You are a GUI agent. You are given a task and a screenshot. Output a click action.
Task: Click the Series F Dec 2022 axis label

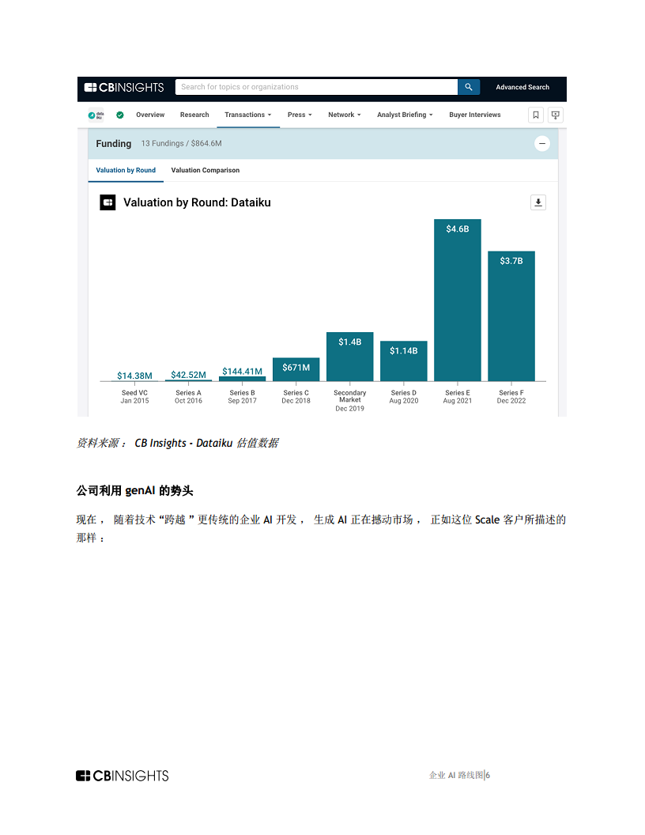pos(511,397)
